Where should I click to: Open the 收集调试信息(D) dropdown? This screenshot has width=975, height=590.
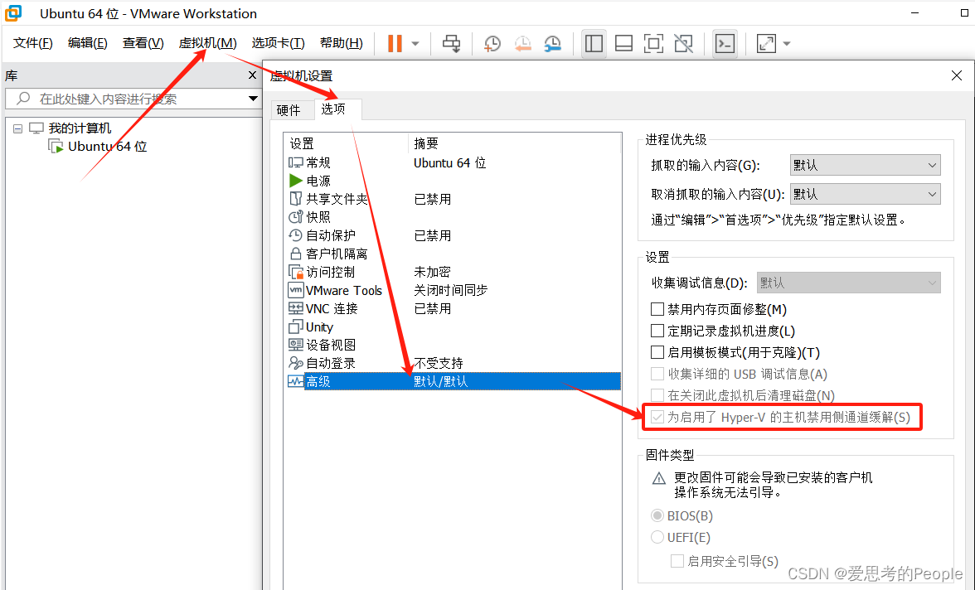[x=849, y=283]
